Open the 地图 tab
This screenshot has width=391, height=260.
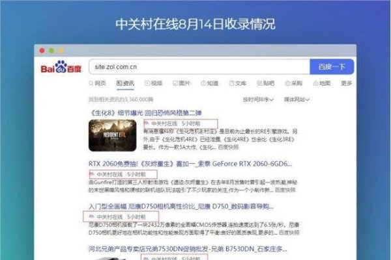coord(322,83)
